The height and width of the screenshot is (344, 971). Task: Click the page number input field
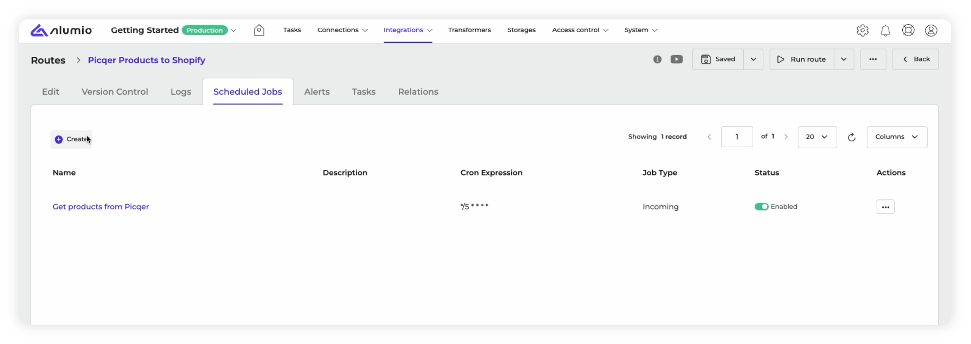click(737, 137)
